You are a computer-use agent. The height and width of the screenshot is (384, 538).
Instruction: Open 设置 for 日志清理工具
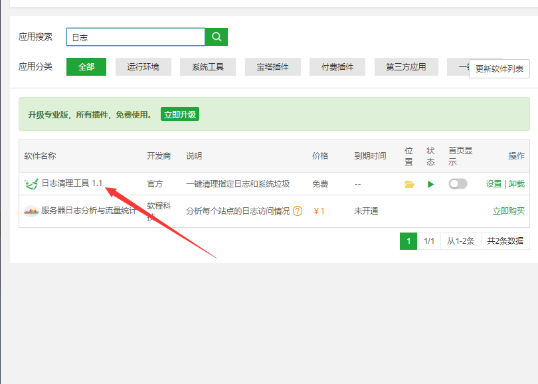pos(493,184)
